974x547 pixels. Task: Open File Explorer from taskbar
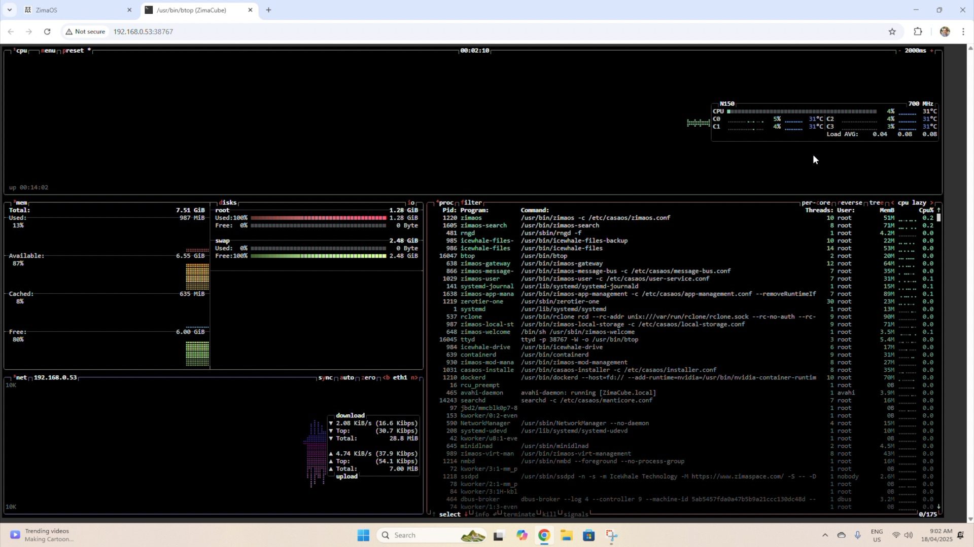coord(566,535)
